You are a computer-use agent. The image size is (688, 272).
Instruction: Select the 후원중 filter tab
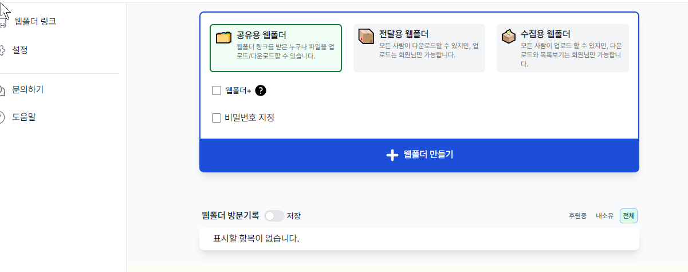(577, 216)
